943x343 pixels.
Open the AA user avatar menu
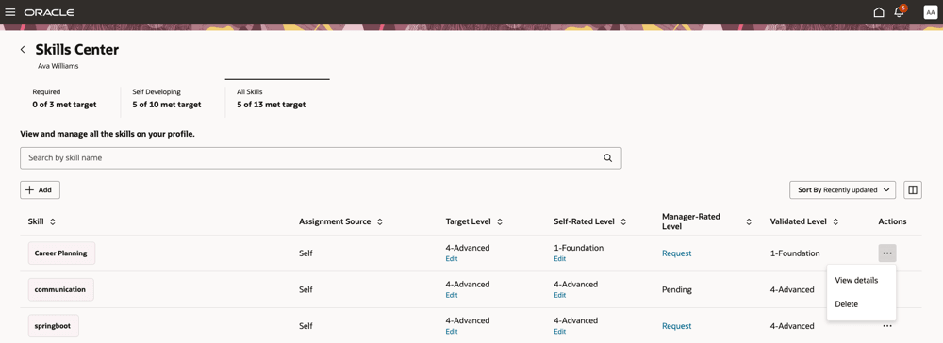pyautogui.click(x=931, y=12)
